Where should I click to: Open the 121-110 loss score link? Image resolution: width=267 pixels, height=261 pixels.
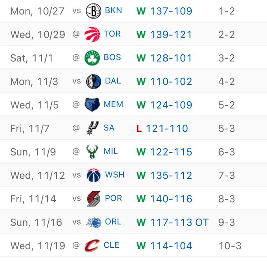[x=167, y=128]
